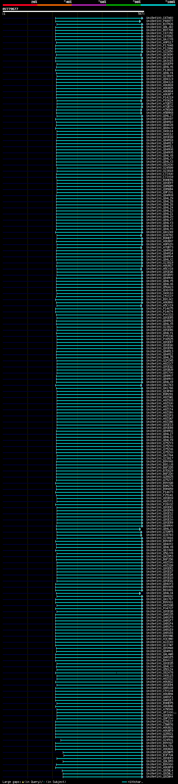Click the query end position 567
This screenshot has width=178, height=784.
(140, 14)
